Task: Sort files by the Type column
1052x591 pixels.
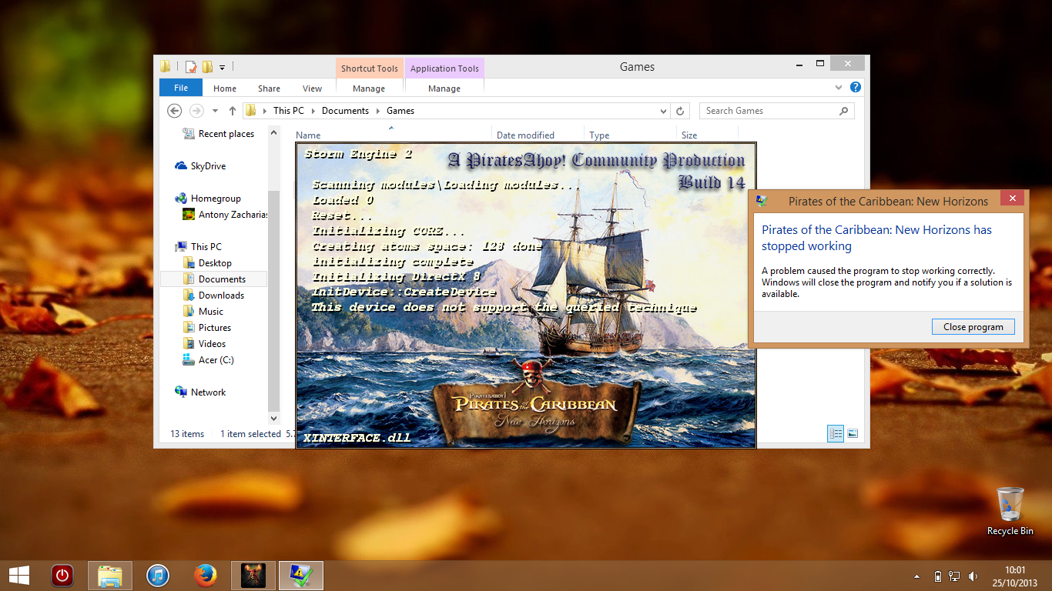Action: (599, 135)
